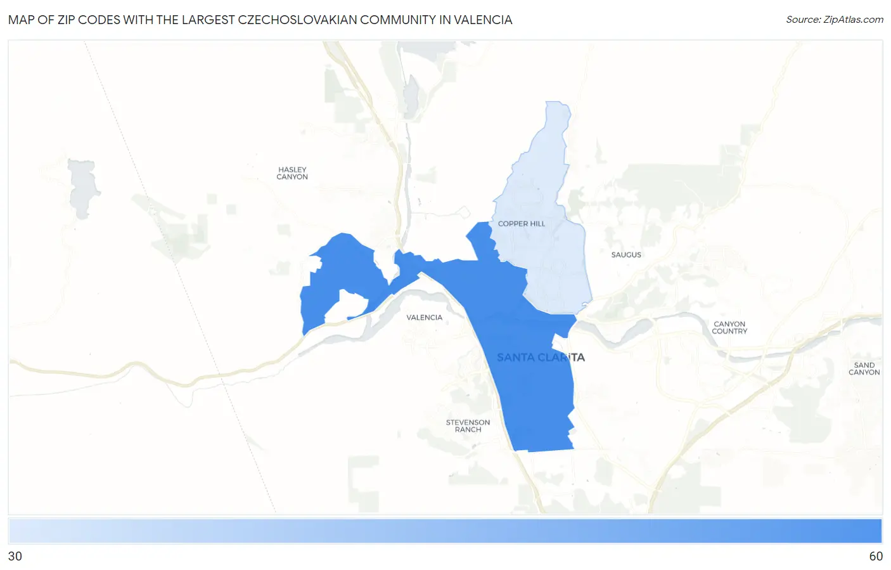Screen dimensions: 891x570
Task: Click the Hasley Canyon map label
Action: point(292,173)
